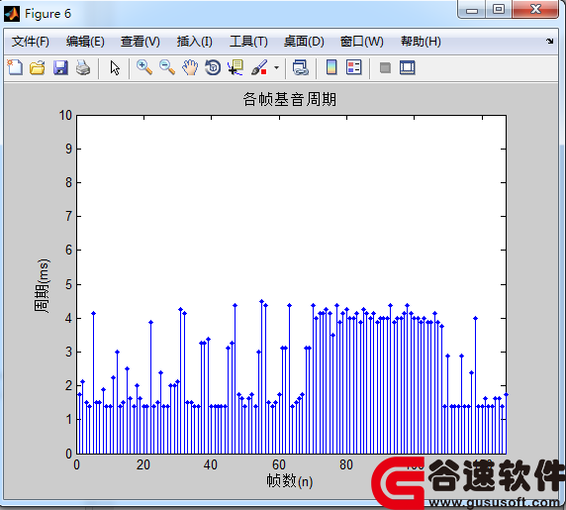Save the figure with the floppy disk icon
Screen dimensions: 566x510
[x=60, y=67]
